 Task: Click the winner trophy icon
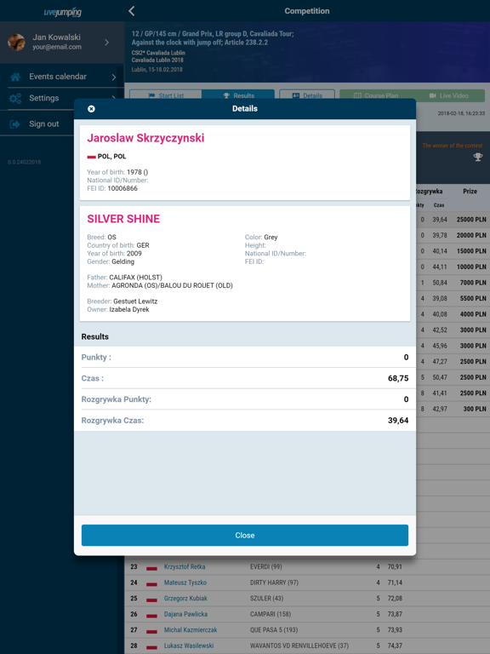(478, 157)
